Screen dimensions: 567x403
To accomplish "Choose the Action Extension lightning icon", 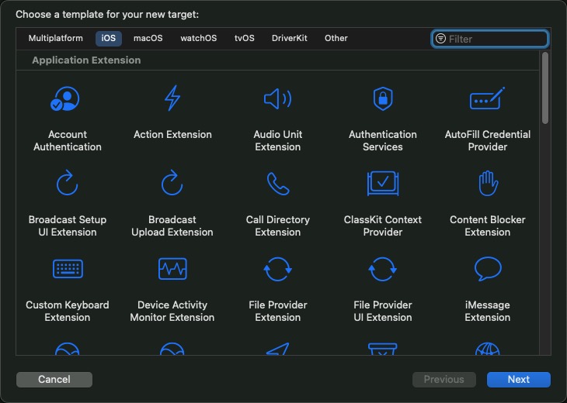I will (x=172, y=98).
